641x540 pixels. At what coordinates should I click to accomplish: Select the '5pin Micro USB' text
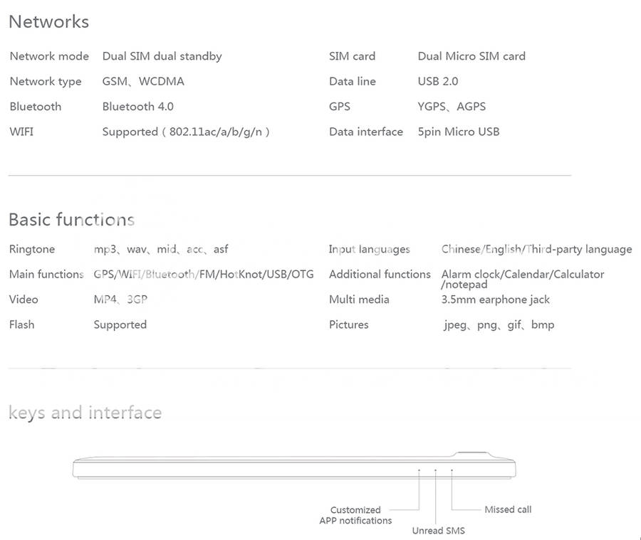coord(459,132)
